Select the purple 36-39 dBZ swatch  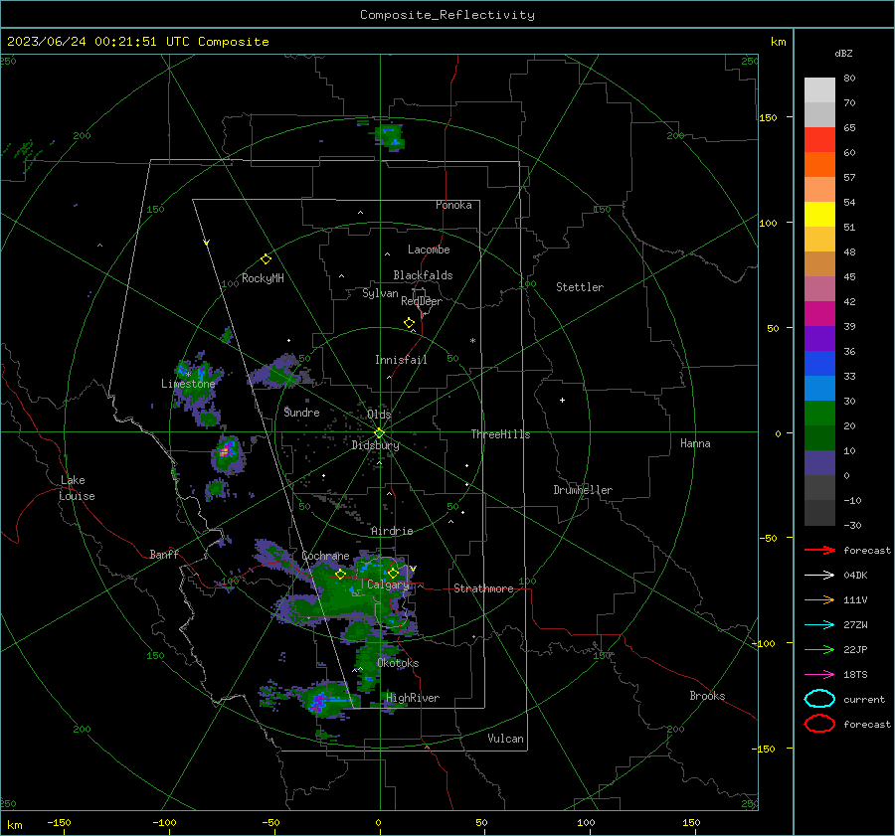coord(819,338)
